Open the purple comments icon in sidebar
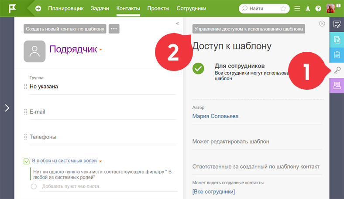Image resolution: width=344 pixels, height=199 pixels. 337,86
